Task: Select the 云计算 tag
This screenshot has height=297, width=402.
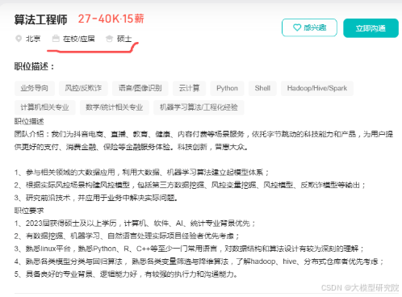Action: [x=189, y=88]
